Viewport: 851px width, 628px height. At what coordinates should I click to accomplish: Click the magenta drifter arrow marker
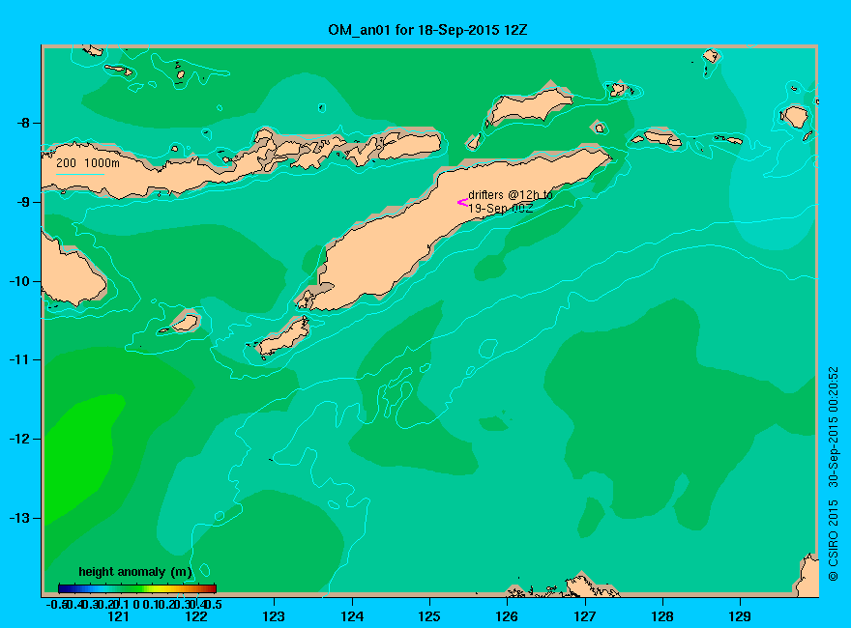(x=462, y=202)
